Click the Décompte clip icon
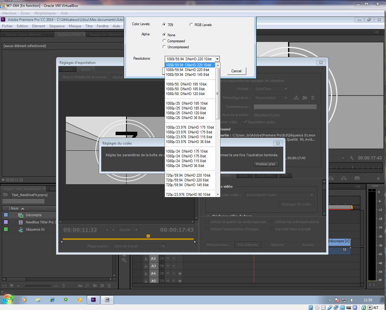 pos(21,215)
